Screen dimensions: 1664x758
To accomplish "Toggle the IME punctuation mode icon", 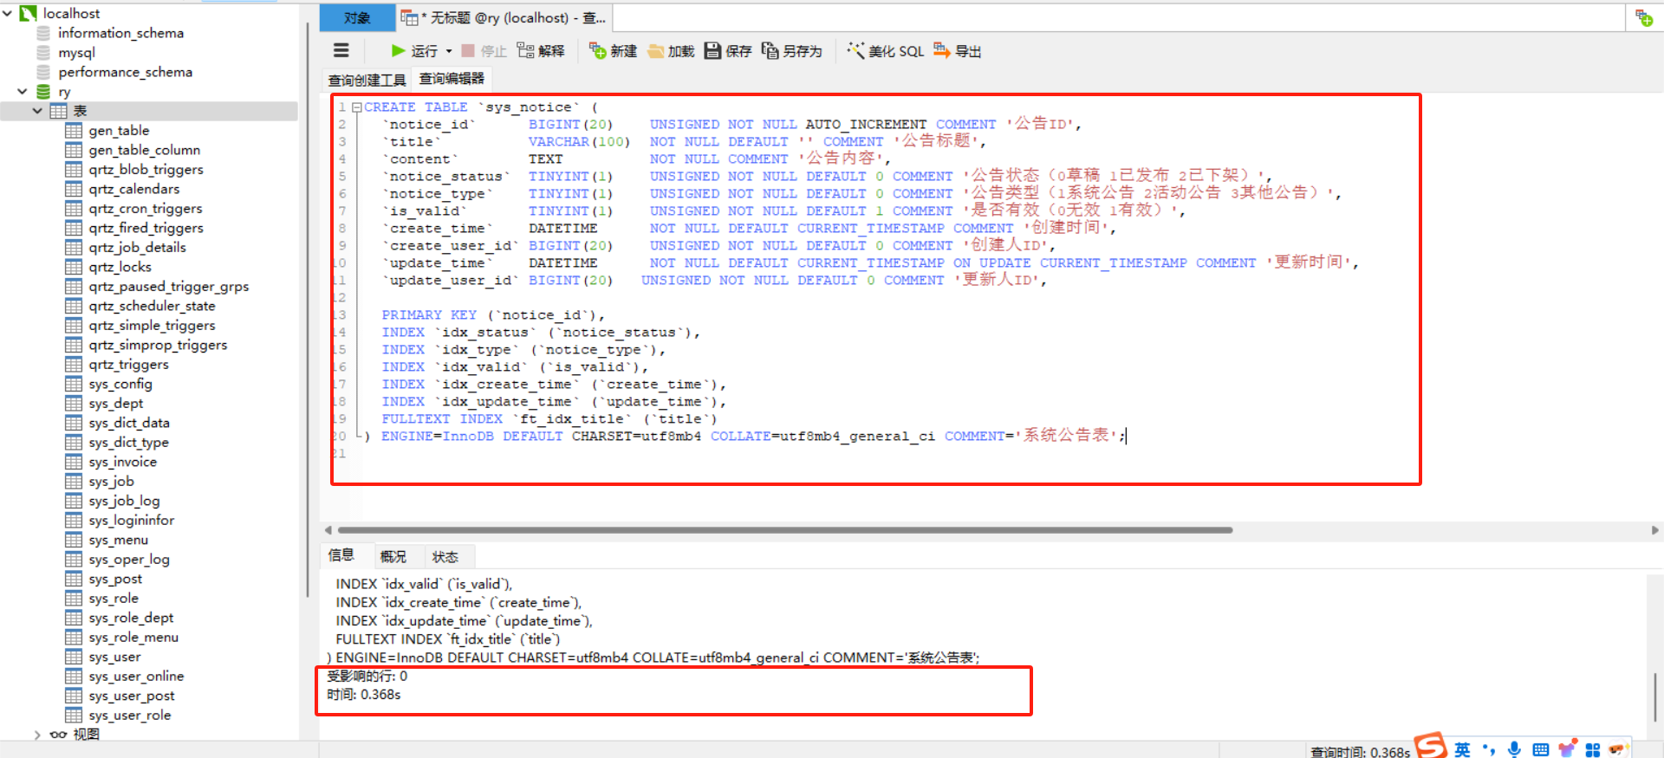I will point(1489,750).
